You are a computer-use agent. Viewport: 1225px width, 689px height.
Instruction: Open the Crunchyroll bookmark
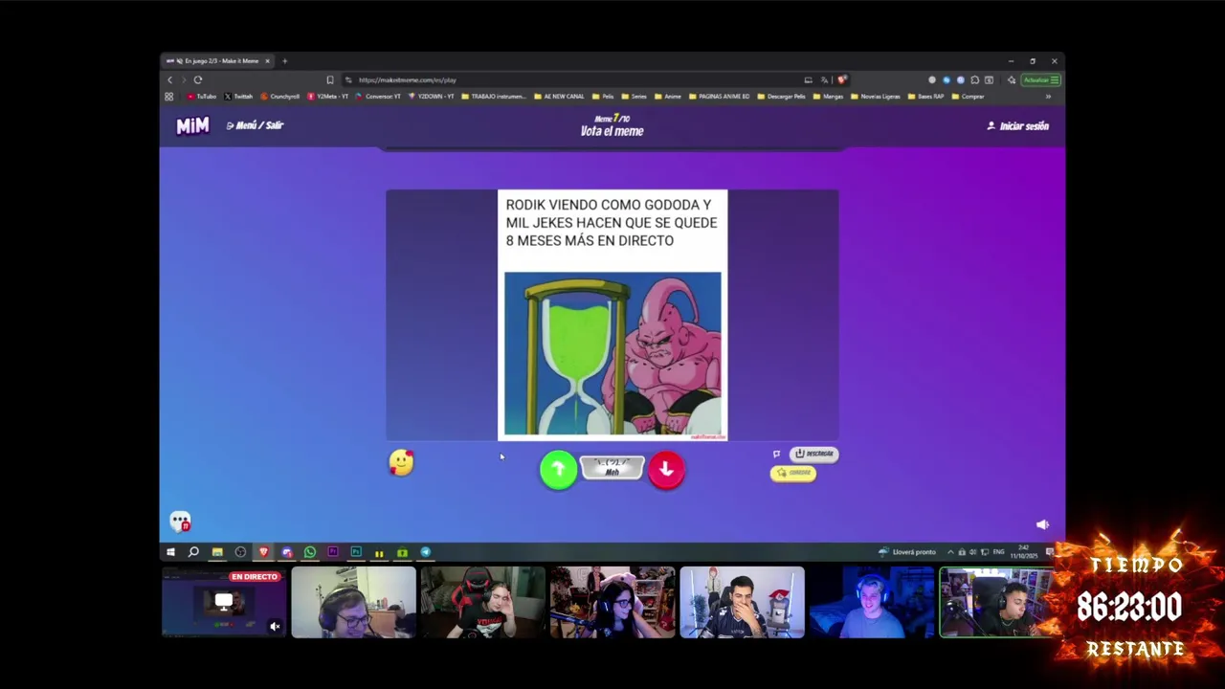coord(280,97)
